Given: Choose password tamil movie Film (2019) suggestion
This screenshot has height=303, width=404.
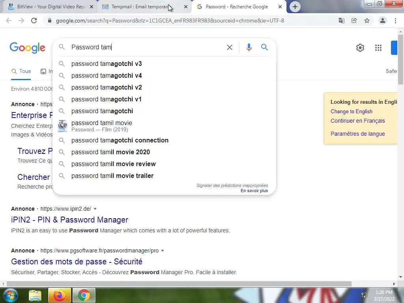Looking at the screenshot, I should [164, 126].
